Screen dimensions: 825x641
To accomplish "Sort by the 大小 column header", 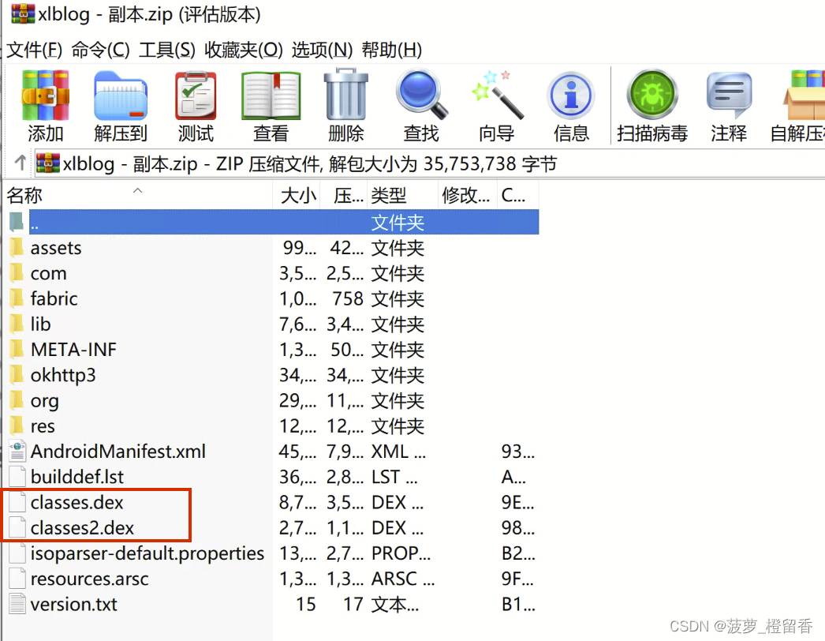I will click(297, 195).
